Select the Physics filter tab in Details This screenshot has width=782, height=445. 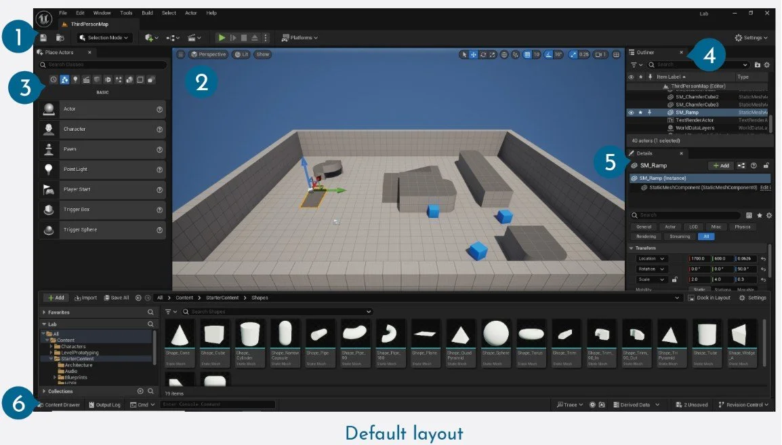pos(742,227)
